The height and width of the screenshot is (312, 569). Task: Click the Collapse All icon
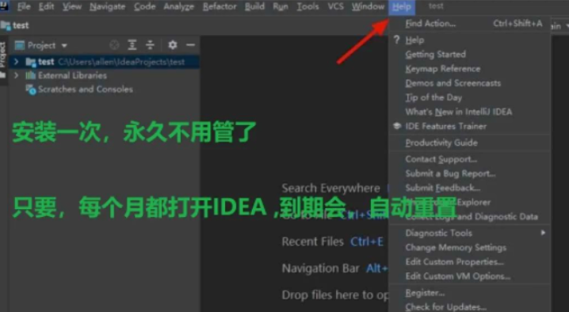pyautogui.click(x=150, y=45)
